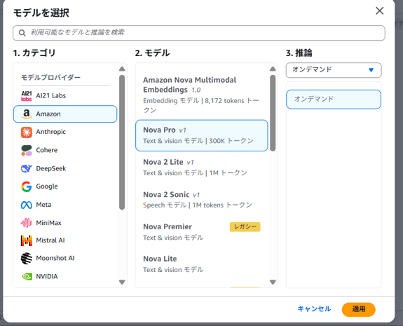Choose the Nova 2 Sonic model
Image resolution: width=403 pixels, height=326 pixels.
coord(202,200)
